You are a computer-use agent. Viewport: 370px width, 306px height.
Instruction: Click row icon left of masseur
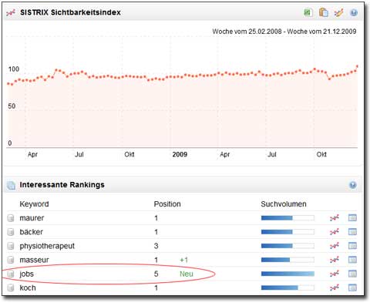[11, 260]
